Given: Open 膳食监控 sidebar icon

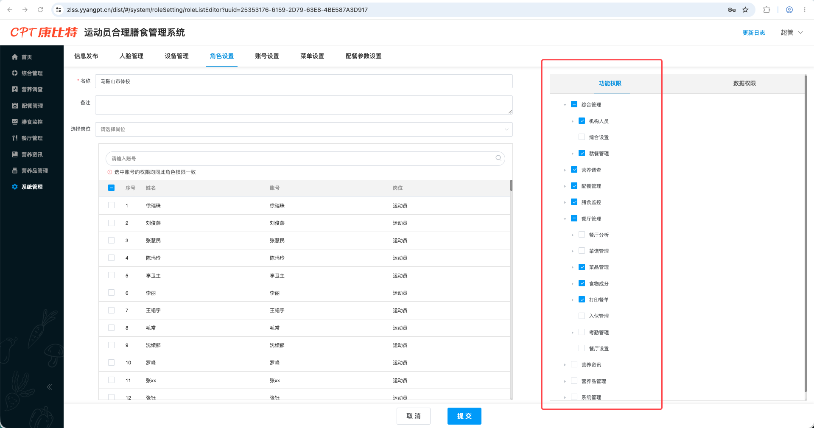Looking at the screenshot, I should (15, 122).
